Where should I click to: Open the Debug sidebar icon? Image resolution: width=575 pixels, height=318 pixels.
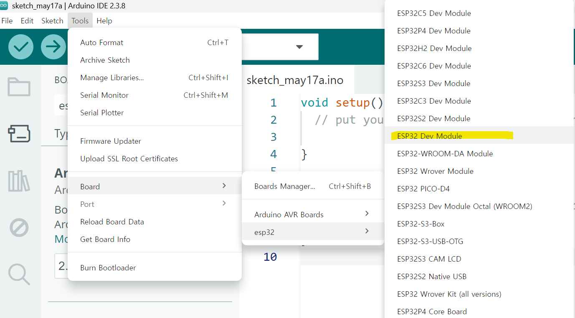(19, 228)
